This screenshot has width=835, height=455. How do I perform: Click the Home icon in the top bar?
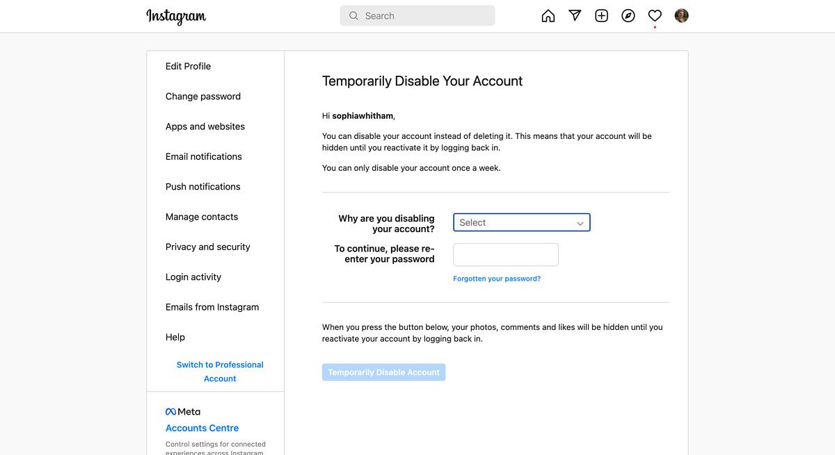(548, 15)
